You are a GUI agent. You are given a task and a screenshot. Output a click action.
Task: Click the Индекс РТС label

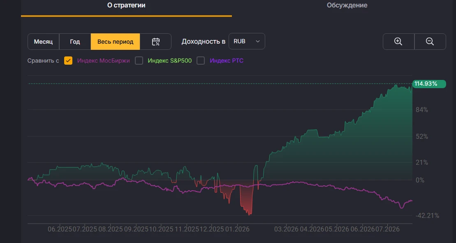tap(227, 61)
